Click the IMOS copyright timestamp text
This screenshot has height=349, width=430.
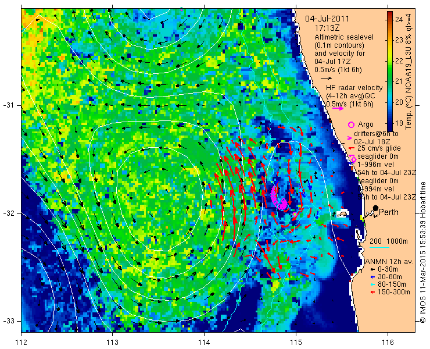422,252
